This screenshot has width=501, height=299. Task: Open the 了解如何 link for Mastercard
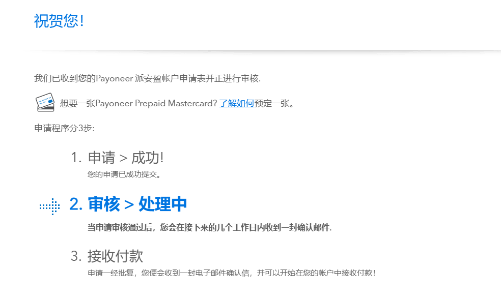click(236, 103)
